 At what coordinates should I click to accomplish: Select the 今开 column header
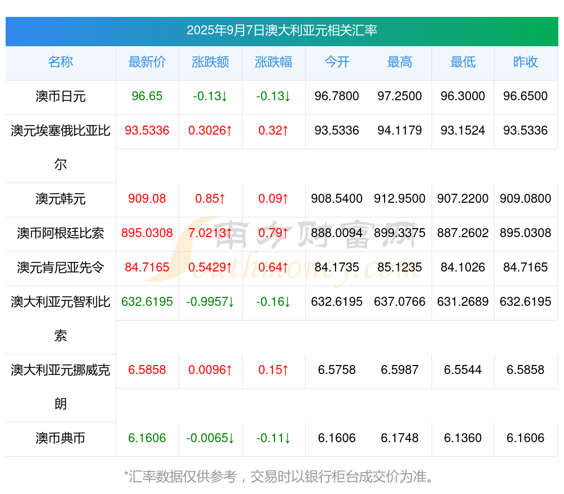(337, 62)
